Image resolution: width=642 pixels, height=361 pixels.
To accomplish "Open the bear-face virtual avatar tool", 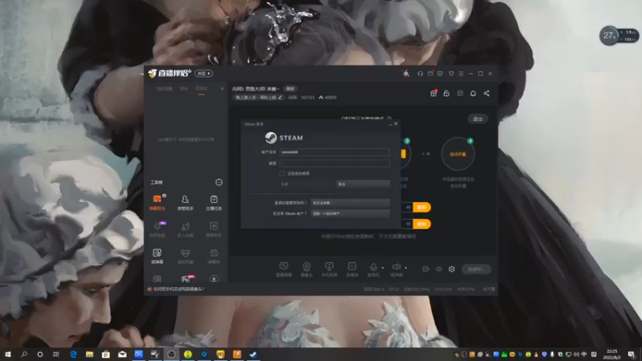I will [x=185, y=256].
